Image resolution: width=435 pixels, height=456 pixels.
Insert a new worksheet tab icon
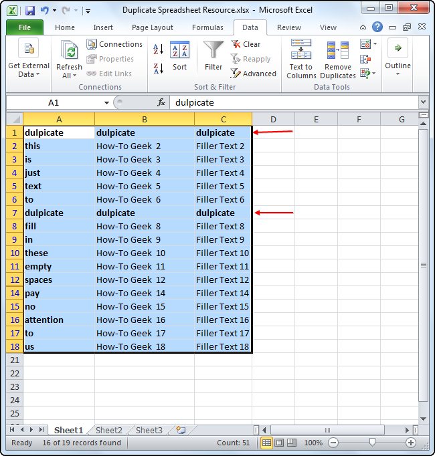[x=181, y=430]
